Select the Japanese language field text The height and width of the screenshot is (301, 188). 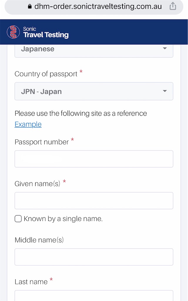click(38, 49)
